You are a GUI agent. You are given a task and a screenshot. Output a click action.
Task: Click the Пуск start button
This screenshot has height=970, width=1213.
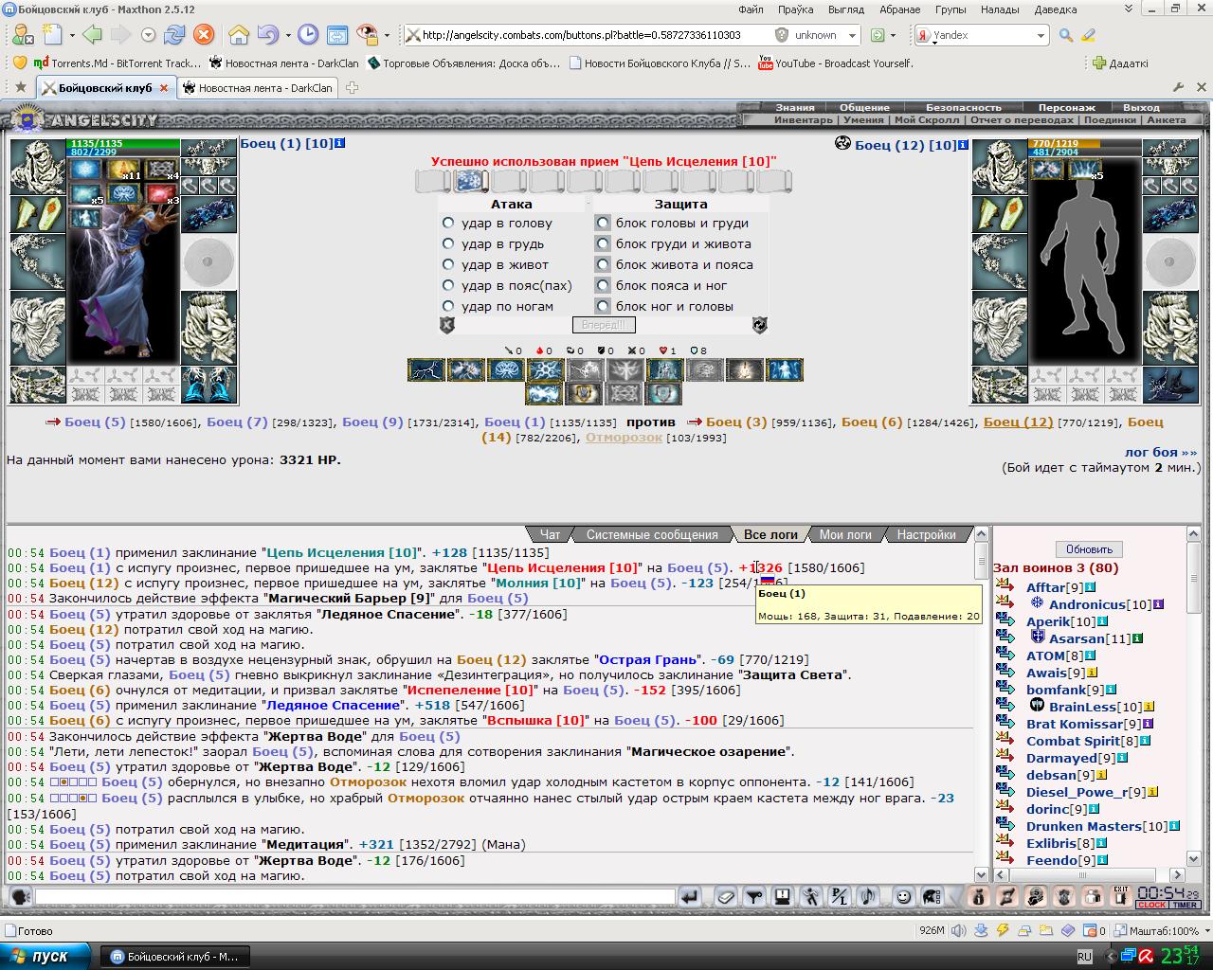coord(47,956)
